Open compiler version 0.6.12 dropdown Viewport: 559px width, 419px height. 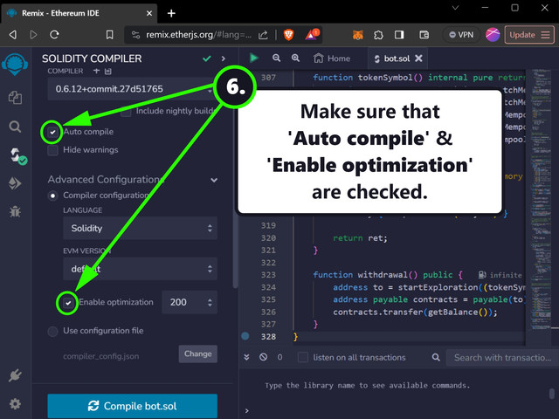(x=131, y=86)
